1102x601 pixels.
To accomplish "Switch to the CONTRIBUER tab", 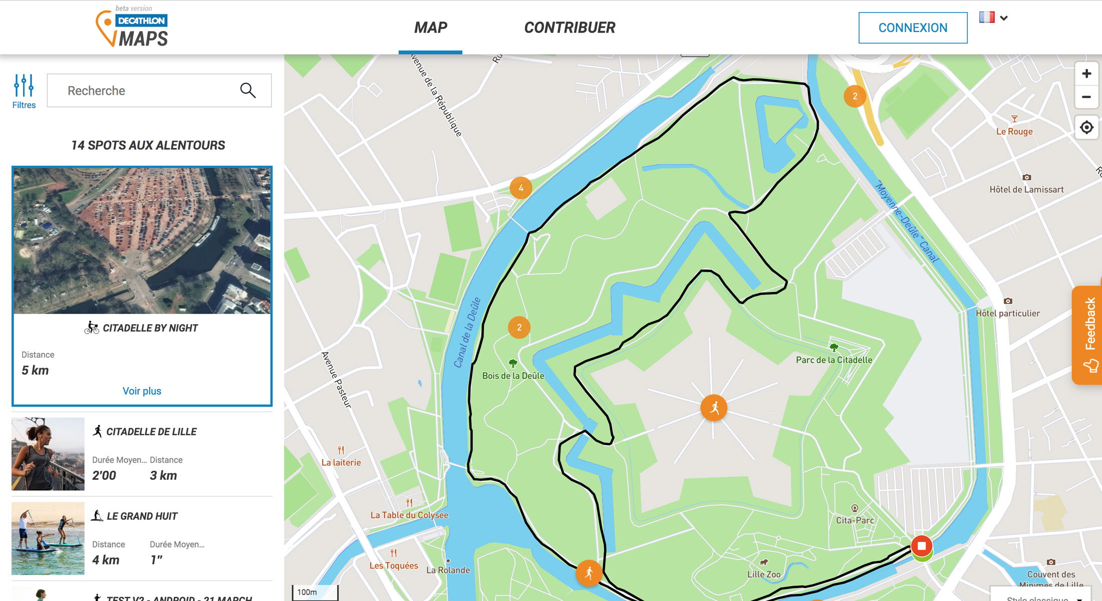I will tap(570, 28).
